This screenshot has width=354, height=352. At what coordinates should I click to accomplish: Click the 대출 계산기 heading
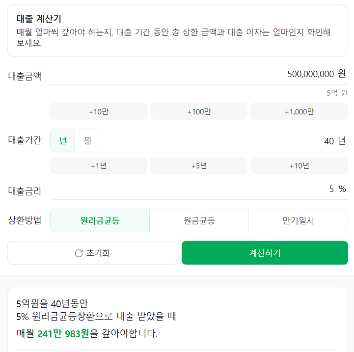(39, 19)
